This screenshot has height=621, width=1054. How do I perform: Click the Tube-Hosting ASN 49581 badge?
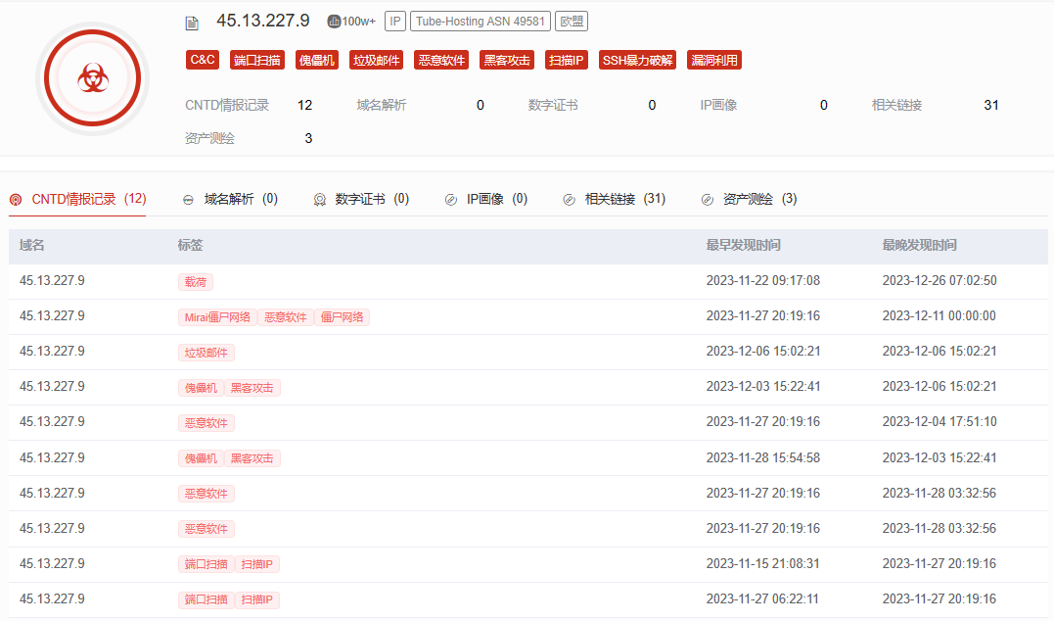pyautogui.click(x=480, y=22)
